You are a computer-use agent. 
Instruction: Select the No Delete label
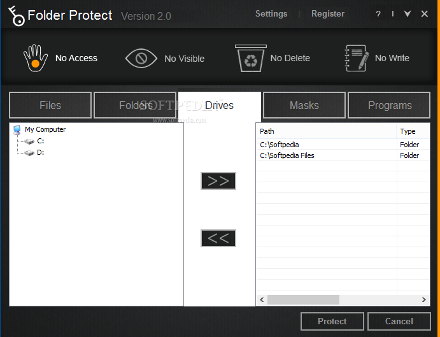[x=290, y=58]
